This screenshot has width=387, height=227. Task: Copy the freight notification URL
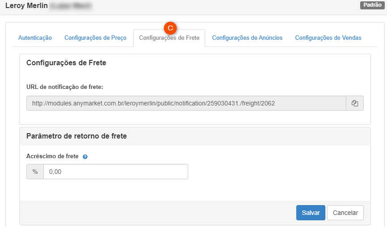355,103
